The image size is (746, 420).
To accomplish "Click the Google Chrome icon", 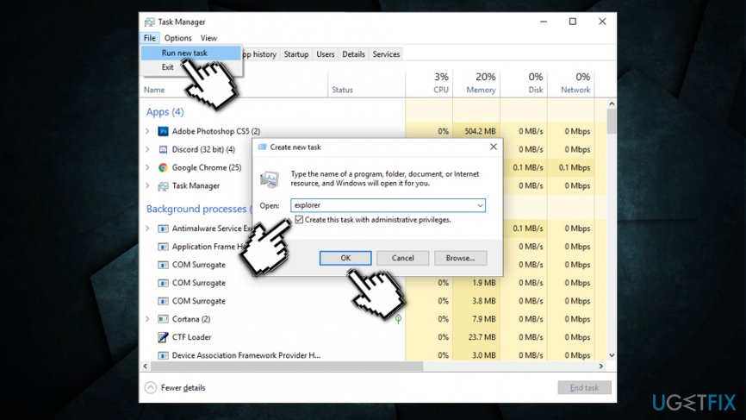I will pos(163,167).
